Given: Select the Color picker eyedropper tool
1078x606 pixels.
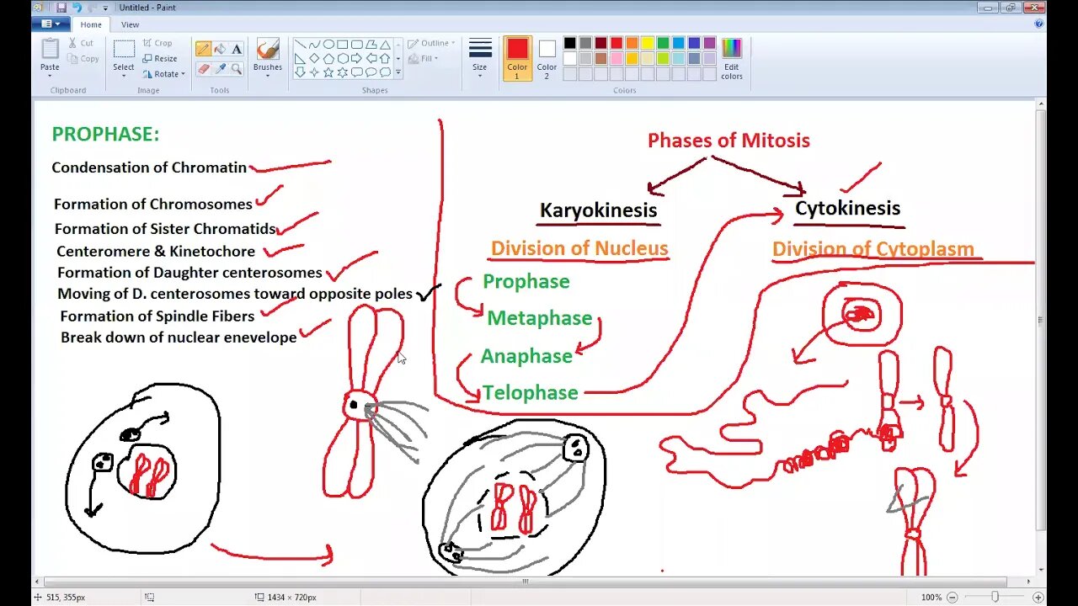Looking at the screenshot, I should [x=220, y=69].
